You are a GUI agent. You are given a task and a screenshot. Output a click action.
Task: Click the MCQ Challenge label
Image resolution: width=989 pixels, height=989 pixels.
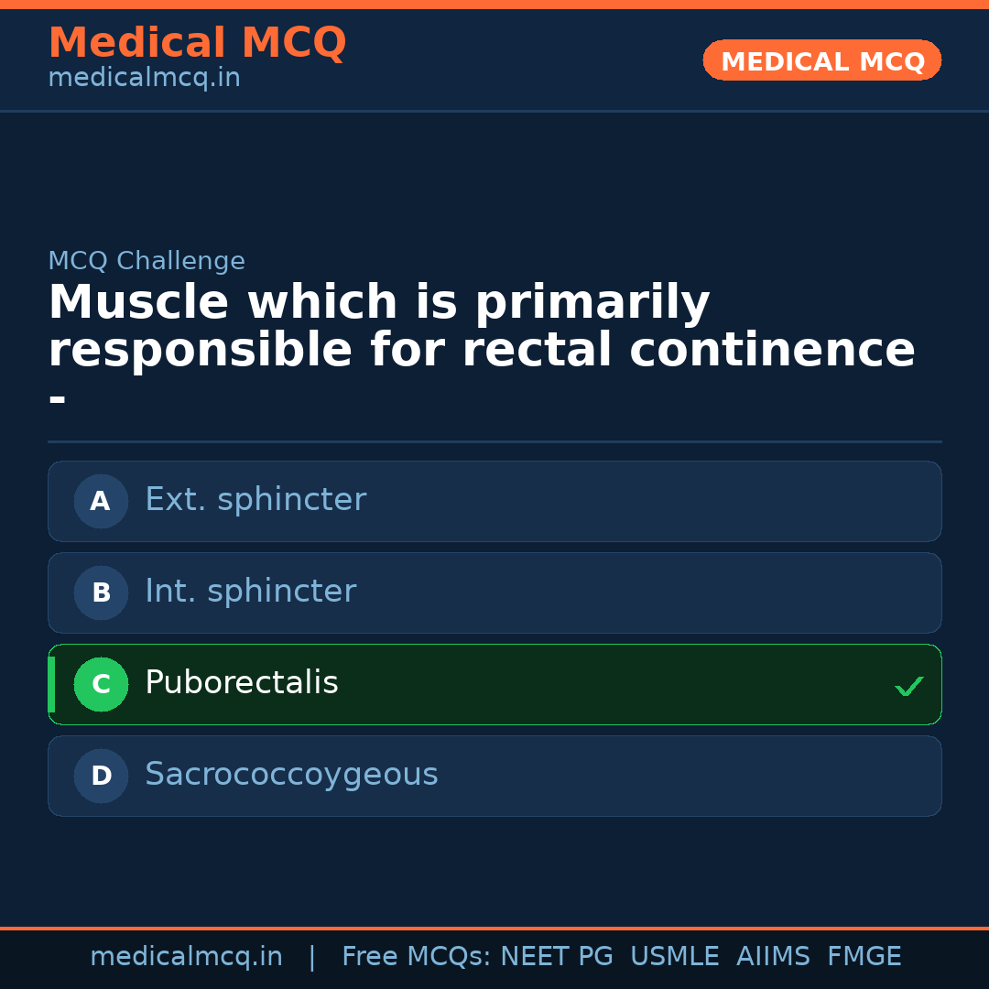click(x=147, y=260)
